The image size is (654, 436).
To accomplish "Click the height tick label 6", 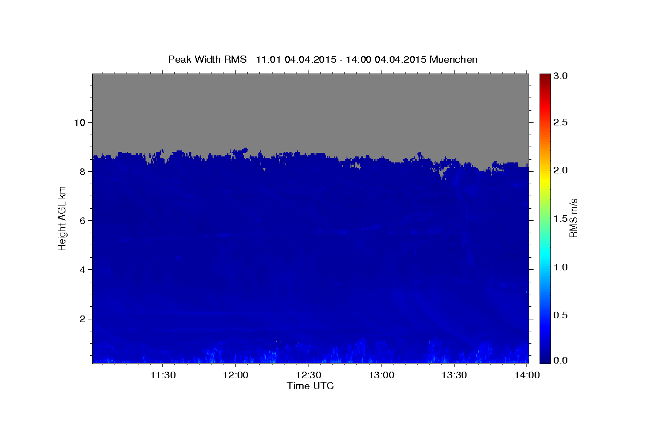I will (x=83, y=221).
